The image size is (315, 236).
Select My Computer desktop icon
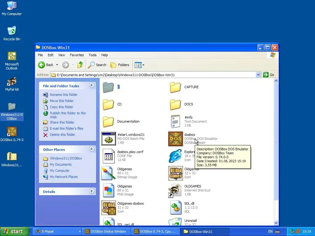[12, 8]
